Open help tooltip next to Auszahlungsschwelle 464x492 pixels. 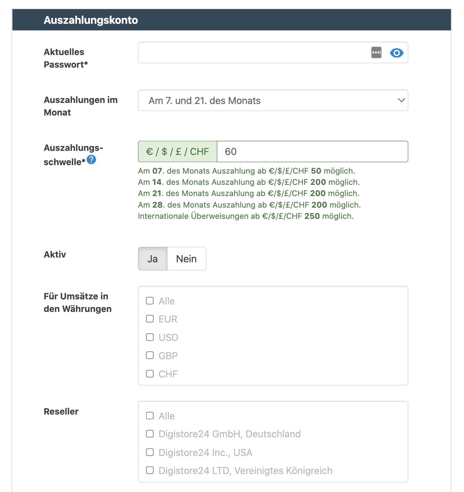tap(91, 159)
